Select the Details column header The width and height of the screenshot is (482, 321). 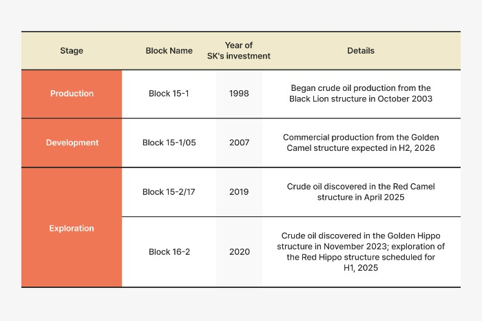pos(361,51)
